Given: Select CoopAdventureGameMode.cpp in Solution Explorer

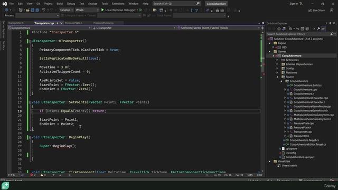Looking at the screenshot, I should [312, 107].
